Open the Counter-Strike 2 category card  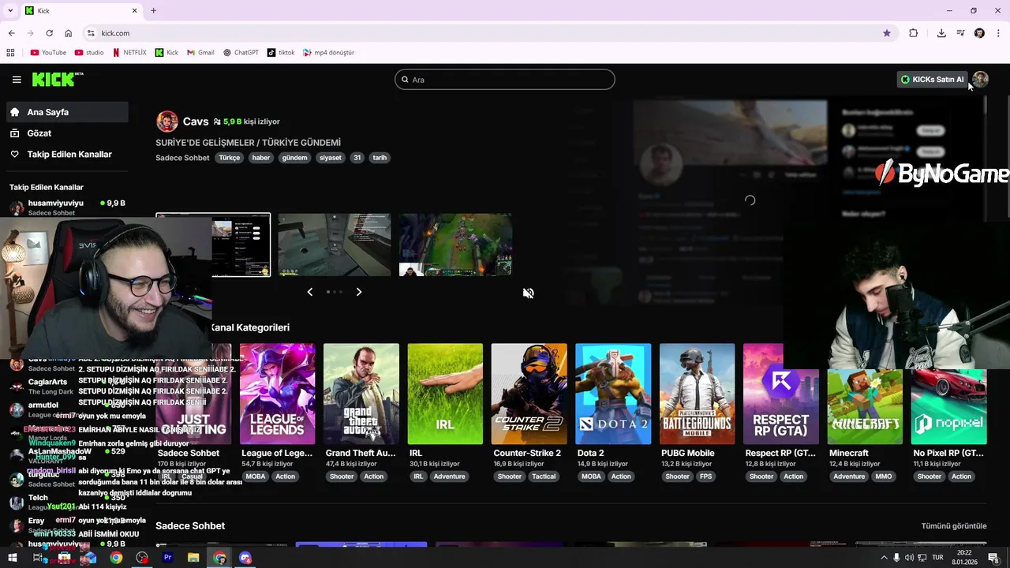pos(529,394)
